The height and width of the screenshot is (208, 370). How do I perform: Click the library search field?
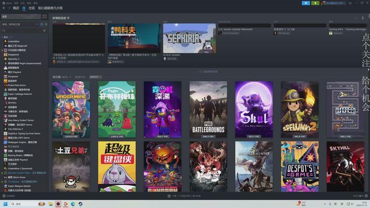(22, 31)
